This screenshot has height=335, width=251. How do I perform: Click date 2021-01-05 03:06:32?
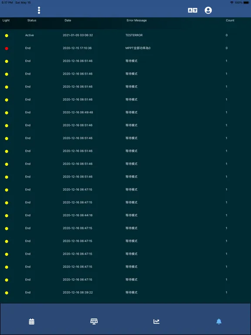[x=78, y=35]
